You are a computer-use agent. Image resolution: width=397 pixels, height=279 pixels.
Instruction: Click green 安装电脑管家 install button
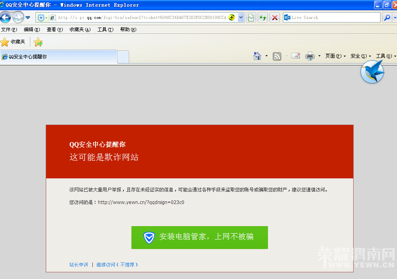(x=199, y=237)
